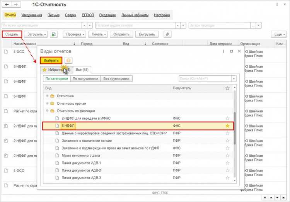The height and width of the screenshot is (202, 290).
Task: Collapse the Отчетность по физлицам category
Action: [47, 111]
